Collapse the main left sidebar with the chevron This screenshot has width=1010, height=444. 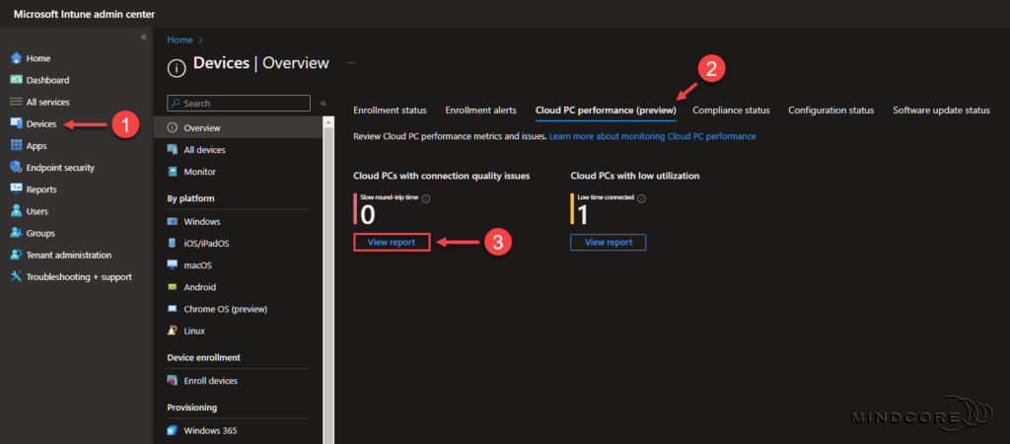(144, 37)
